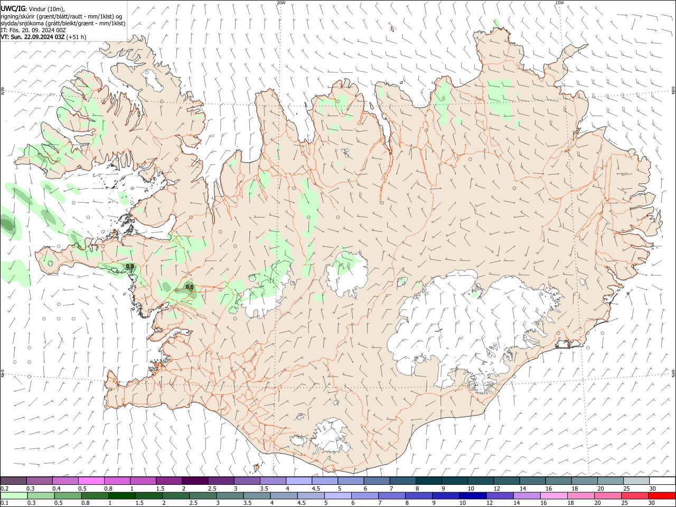
Task: Click the "IT: Fös. 20. 09. 2024 00Z" line
Action: coord(33,30)
